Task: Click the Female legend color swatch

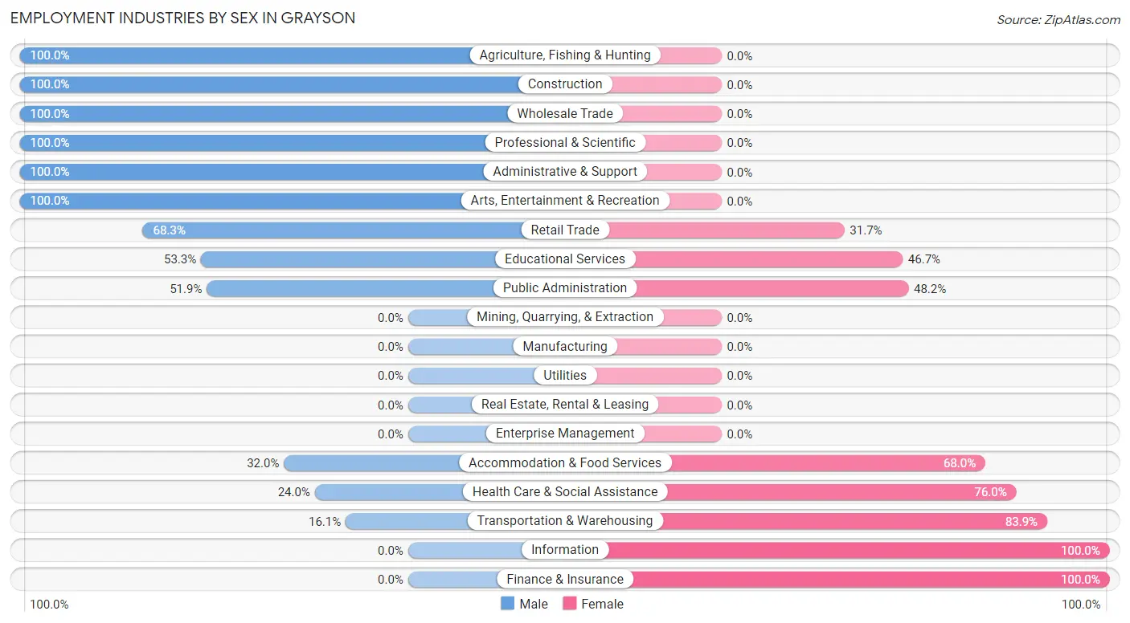Action: tap(570, 604)
